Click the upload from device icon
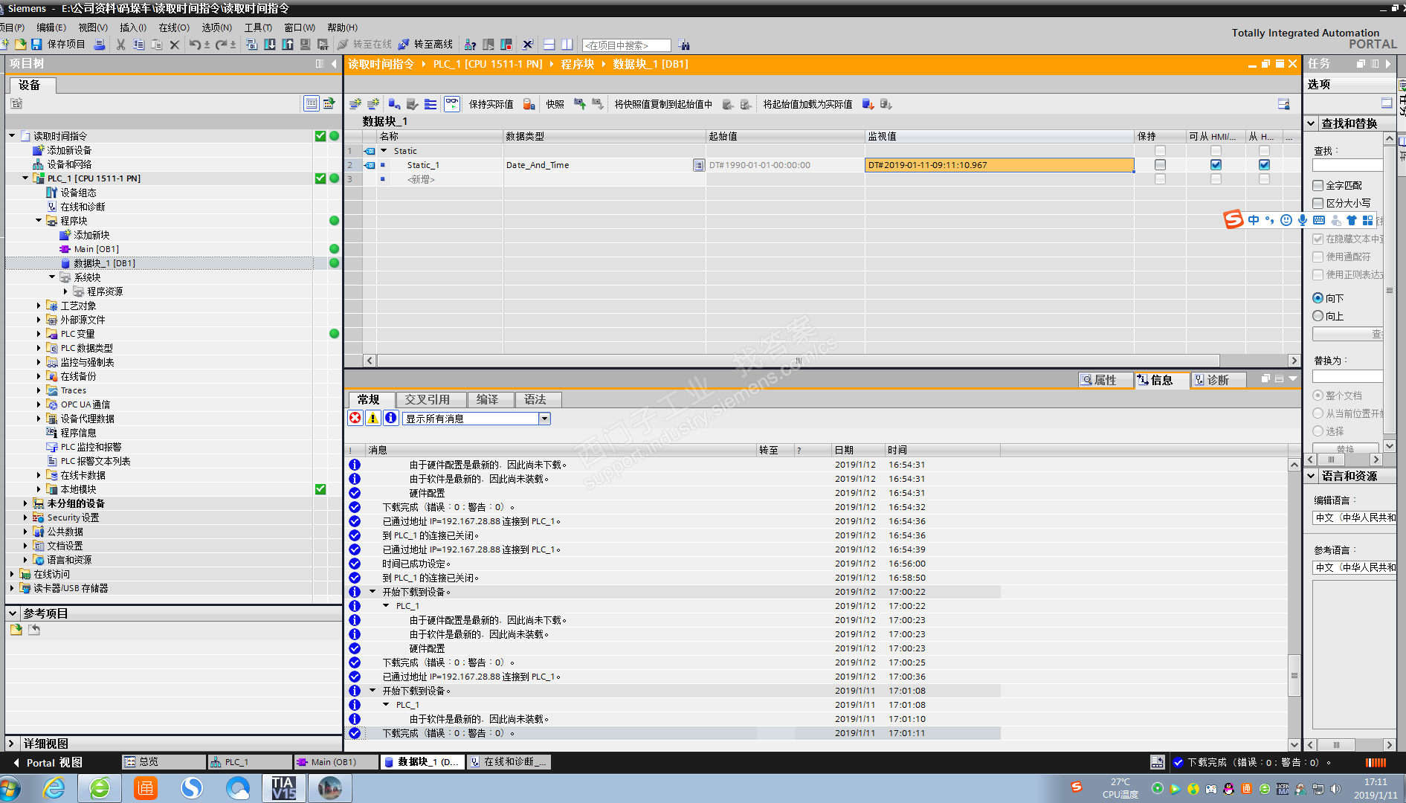This screenshot has height=803, width=1406. pos(288,45)
